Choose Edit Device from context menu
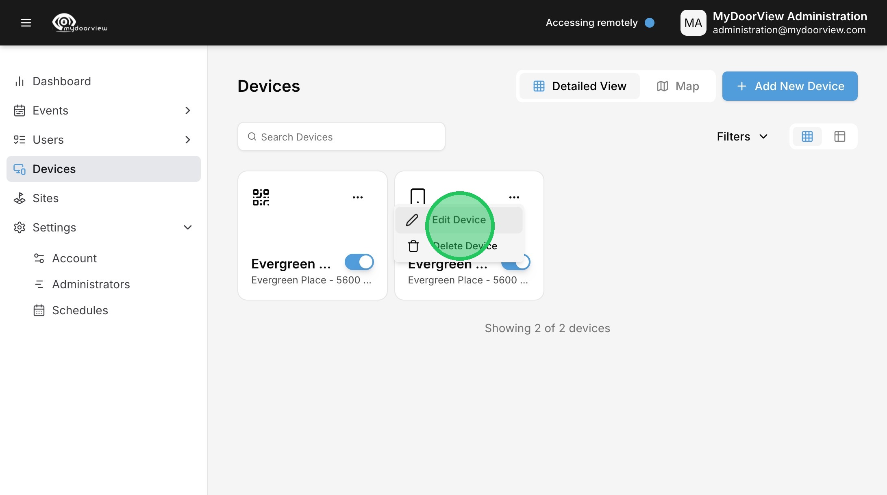Screen dimensions: 887x495 459,220
